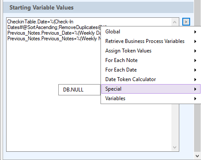This screenshot has height=160, width=201.
Task: Click the token picker arrow button
Action: click(186, 22)
